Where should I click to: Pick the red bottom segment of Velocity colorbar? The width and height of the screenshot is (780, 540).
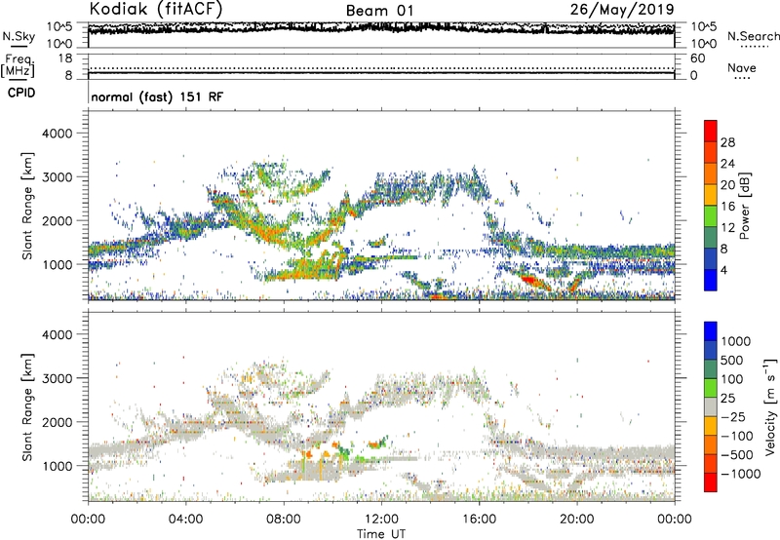point(711,482)
